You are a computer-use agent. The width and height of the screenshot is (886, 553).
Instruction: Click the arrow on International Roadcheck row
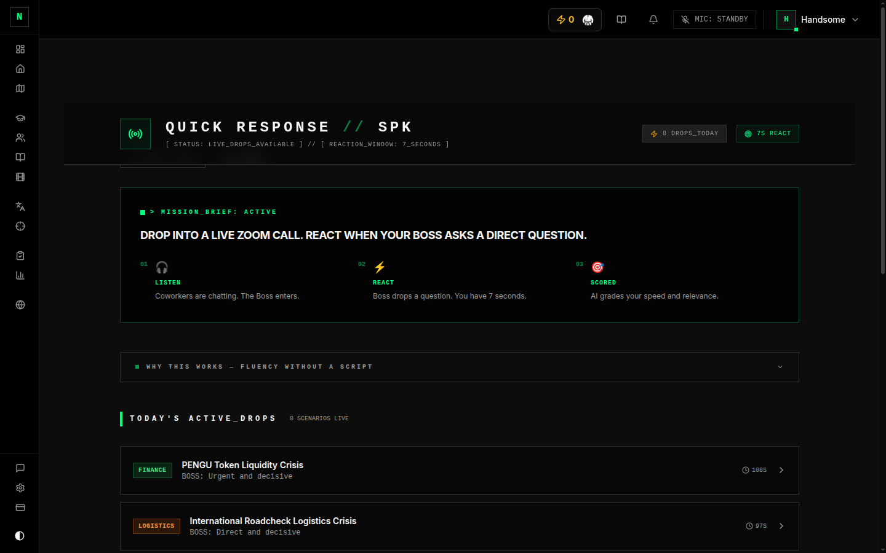(x=781, y=526)
